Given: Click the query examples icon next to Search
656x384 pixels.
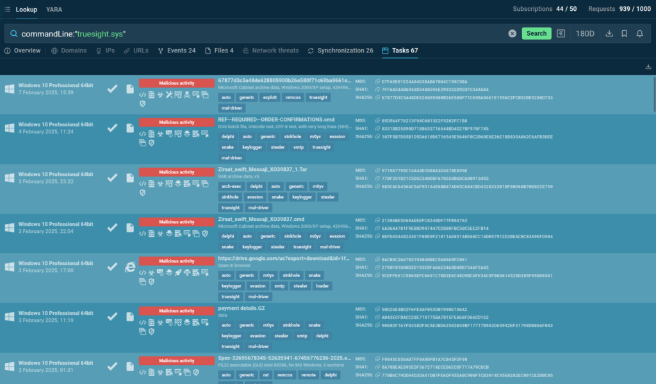Looking at the screenshot, I should (x=561, y=33).
